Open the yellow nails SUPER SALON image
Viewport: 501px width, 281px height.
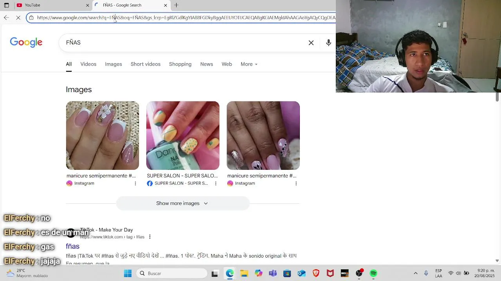coord(183,135)
